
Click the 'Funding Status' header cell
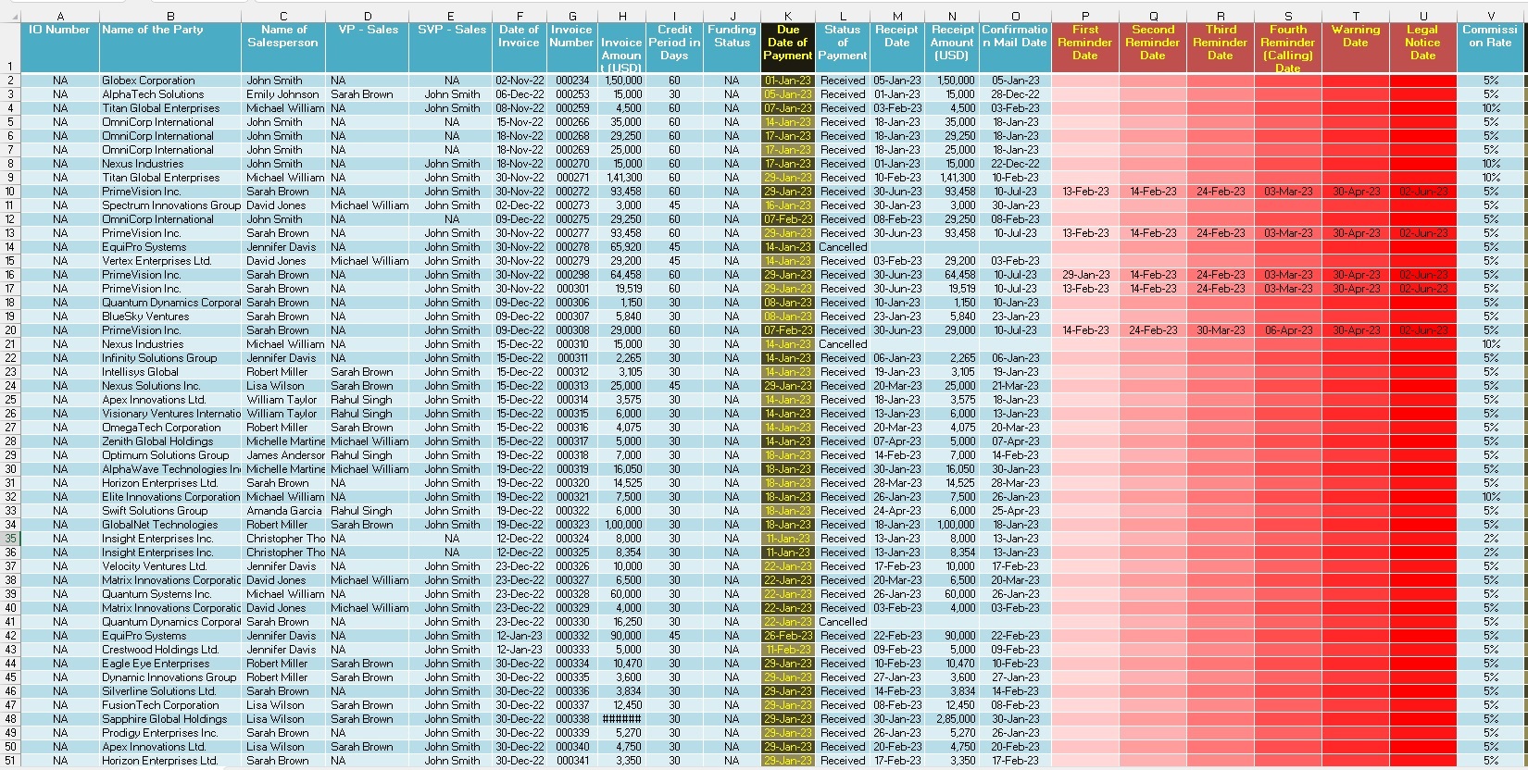tap(732, 37)
